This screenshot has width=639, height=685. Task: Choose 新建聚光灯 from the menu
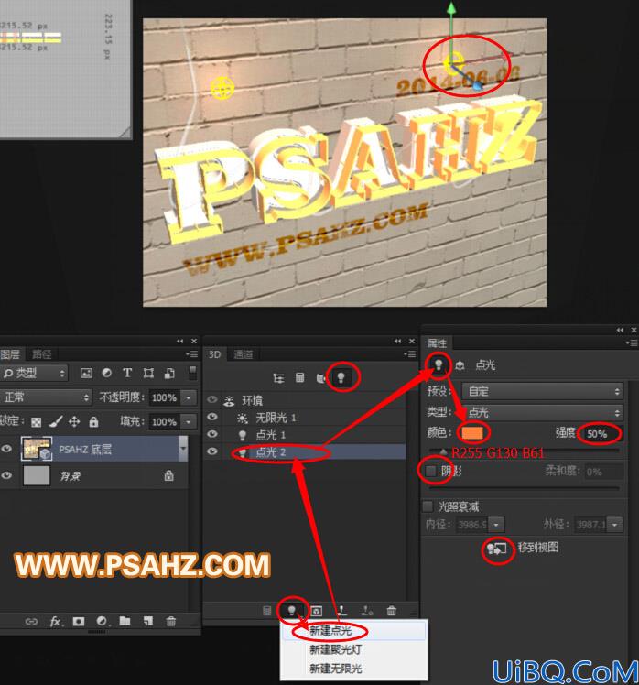coord(353,649)
